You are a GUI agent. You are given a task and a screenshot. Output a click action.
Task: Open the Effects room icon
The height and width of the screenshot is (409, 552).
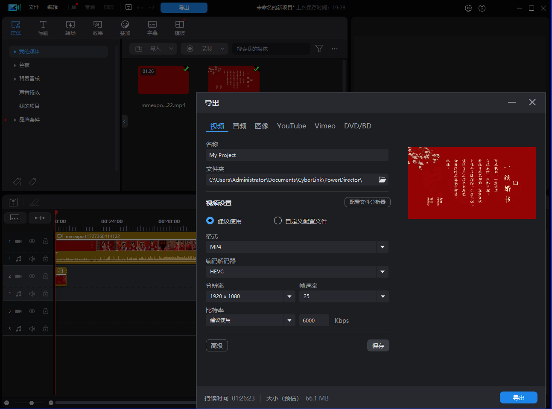click(98, 28)
